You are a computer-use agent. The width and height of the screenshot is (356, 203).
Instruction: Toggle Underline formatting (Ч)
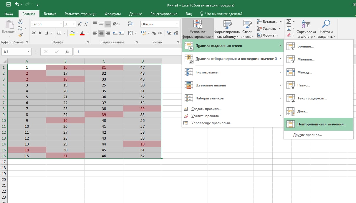coord(47,33)
